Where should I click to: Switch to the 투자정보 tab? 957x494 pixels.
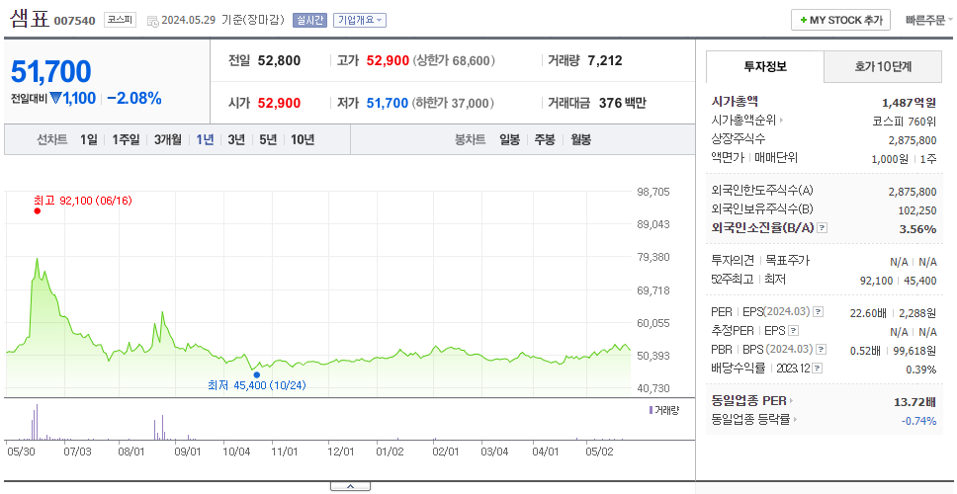click(765, 66)
